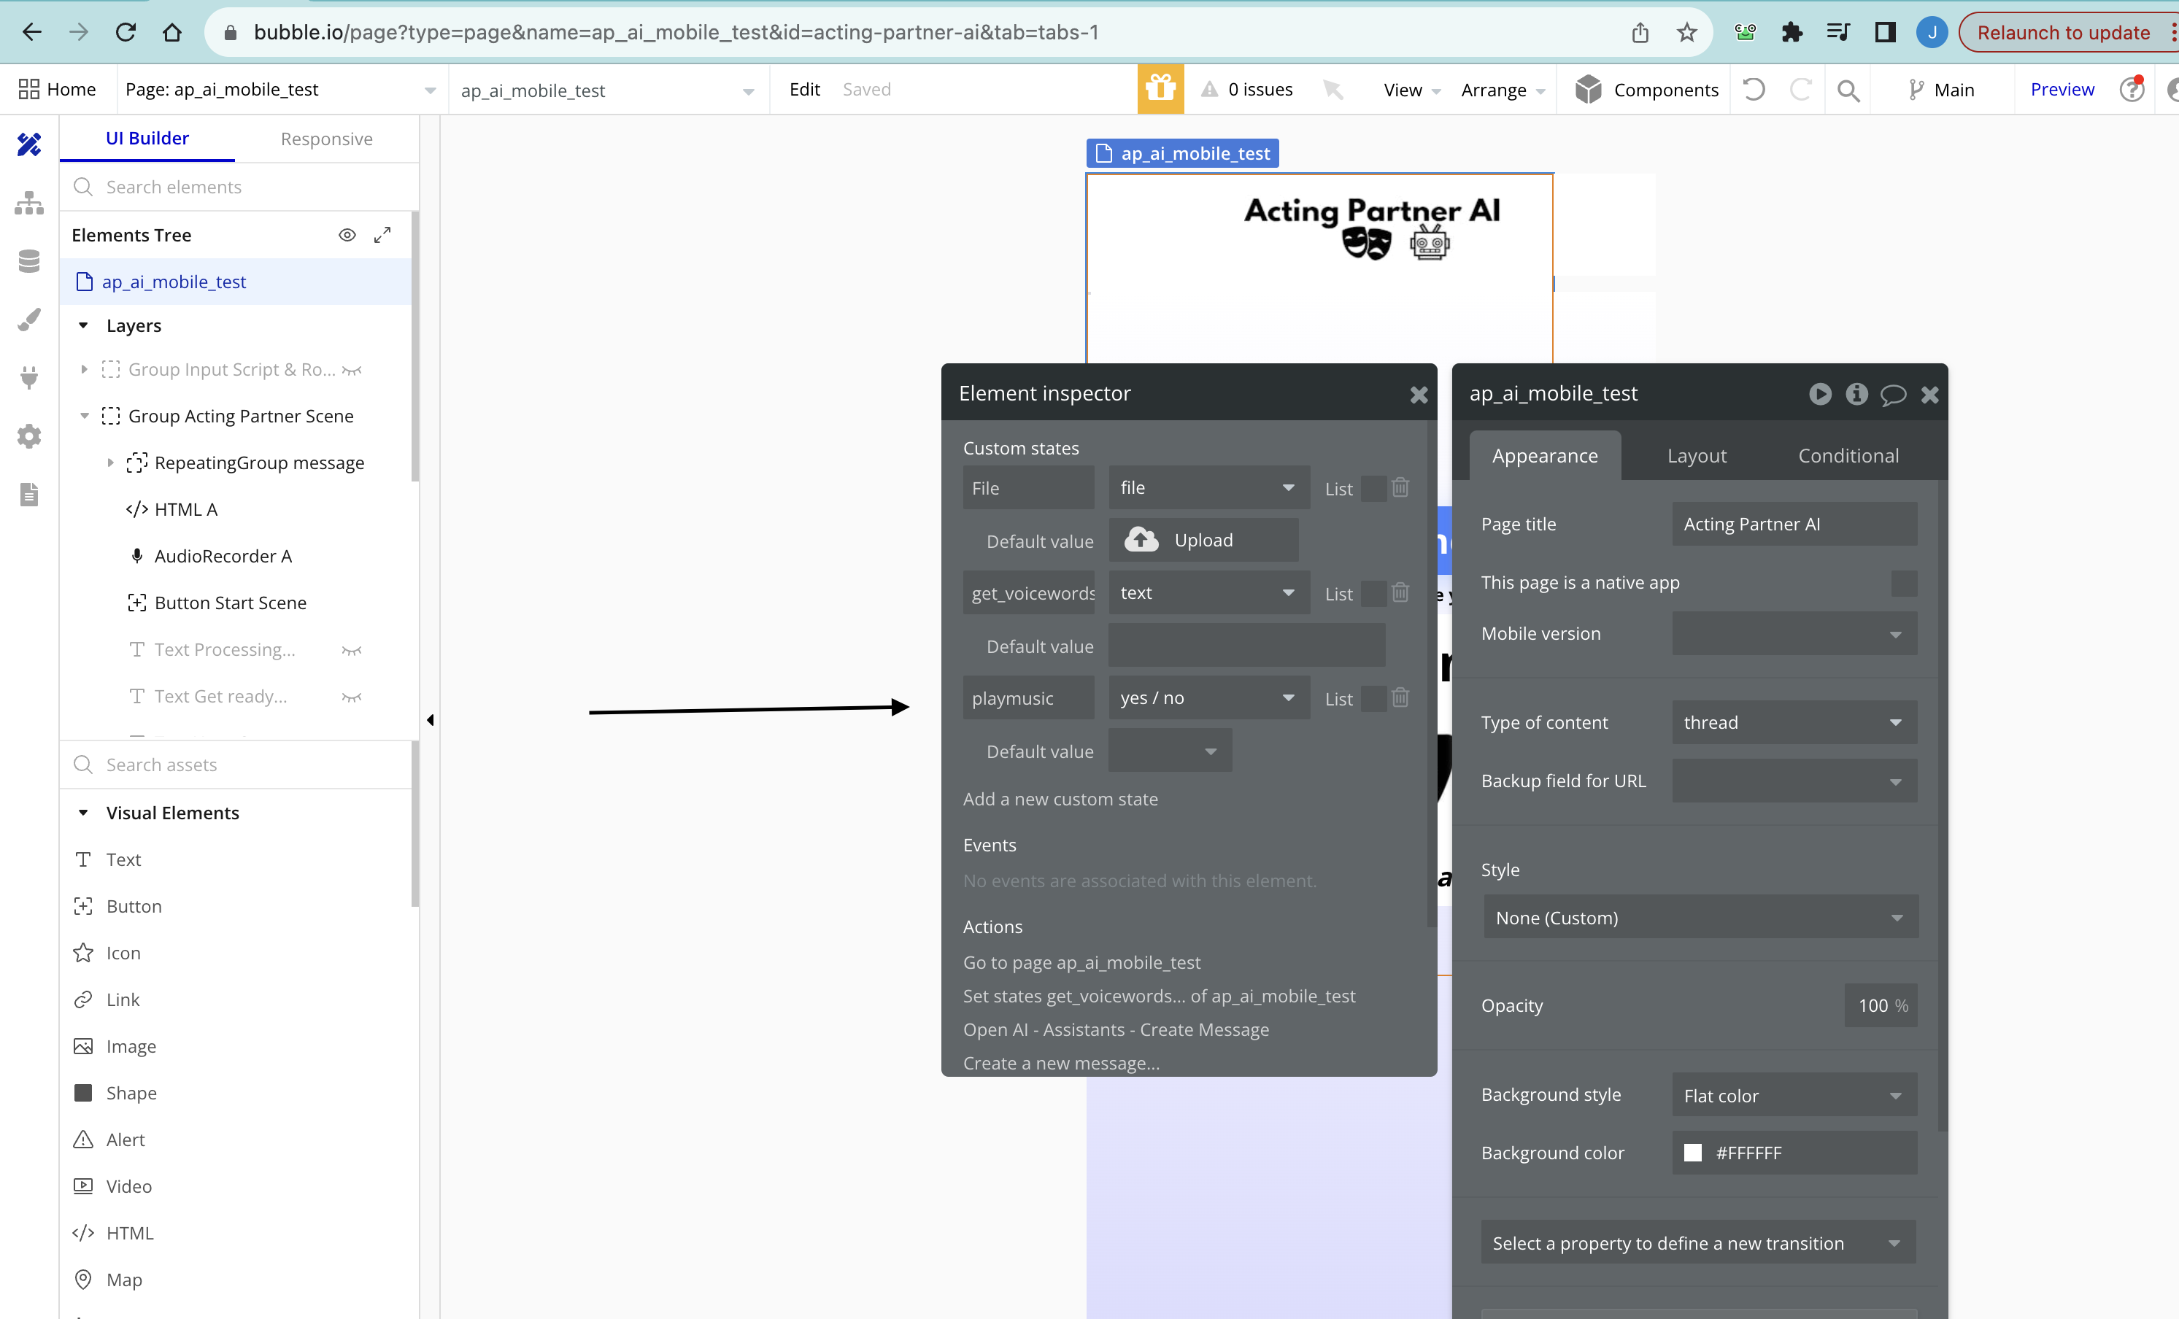This screenshot has height=1319, width=2179.
Task: Check the List box for playmusic state
Action: (x=1373, y=698)
